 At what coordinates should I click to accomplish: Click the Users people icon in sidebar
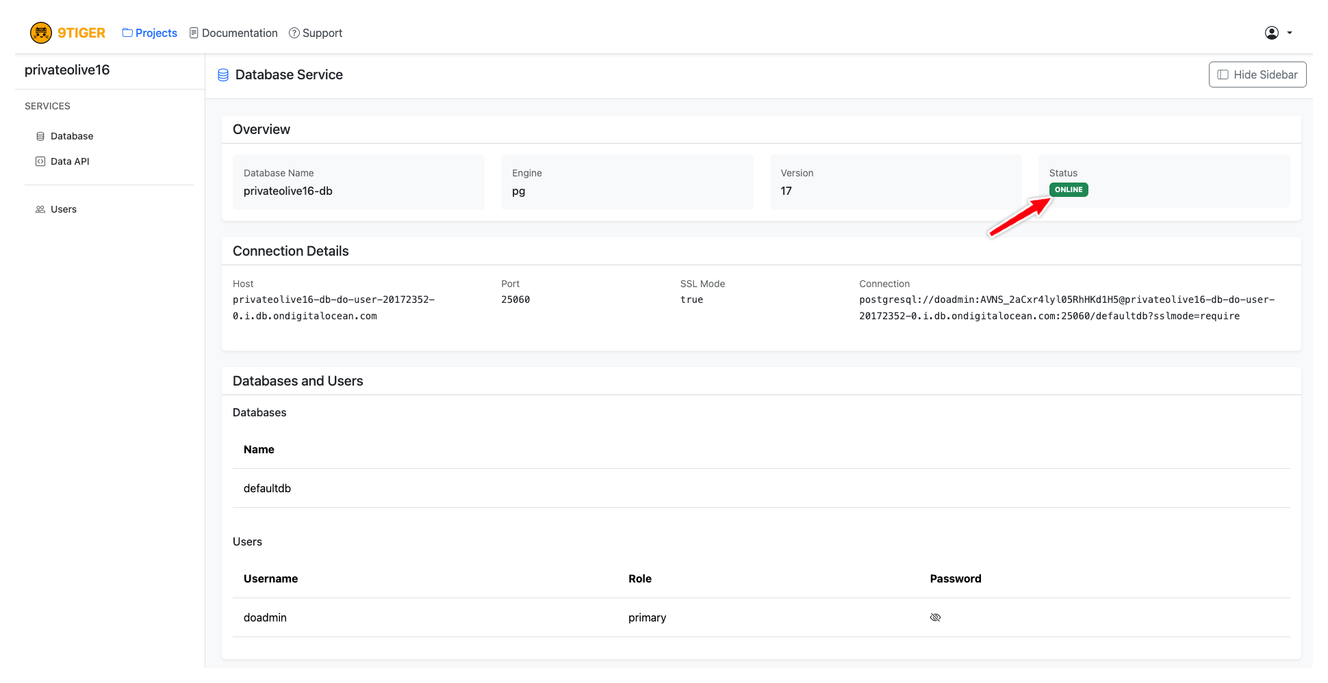(40, 209)
